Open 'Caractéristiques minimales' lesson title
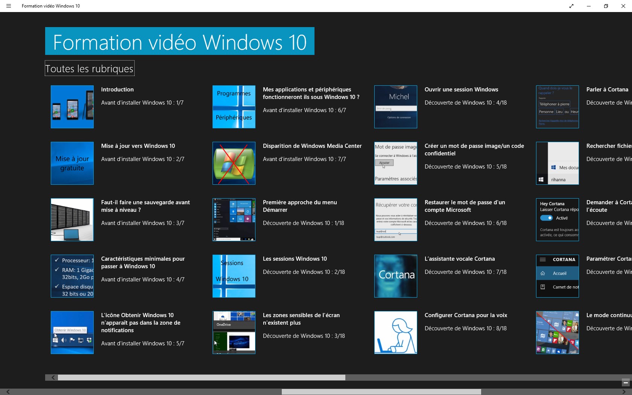Viewport: 632px width, 395px height. (x=143, y=263)
